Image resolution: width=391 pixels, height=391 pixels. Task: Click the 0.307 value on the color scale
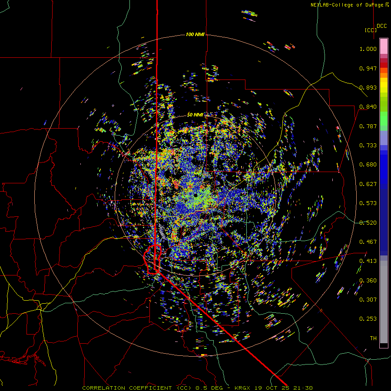click(368, 300)
